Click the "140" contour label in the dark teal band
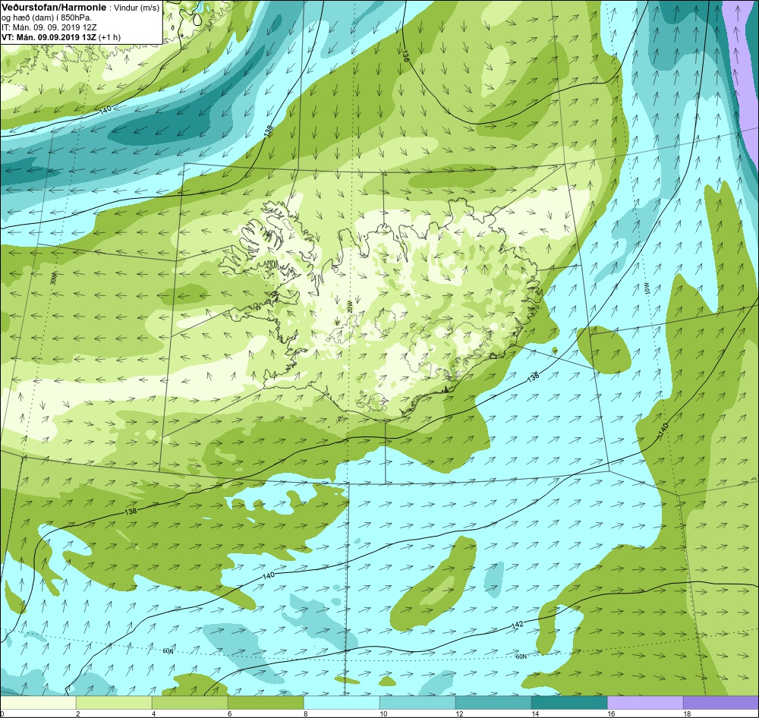Screen dimensions: 759x718 (x=105, y=109)
